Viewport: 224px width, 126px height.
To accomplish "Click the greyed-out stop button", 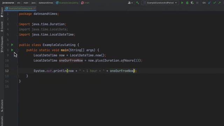I will [x=197, y=3].
